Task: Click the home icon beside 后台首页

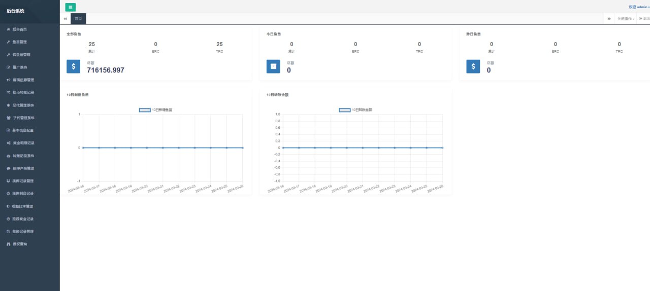Action: (x=8, y=29)
